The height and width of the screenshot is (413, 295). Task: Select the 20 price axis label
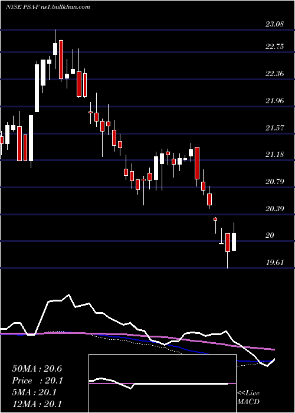point(270,235)
